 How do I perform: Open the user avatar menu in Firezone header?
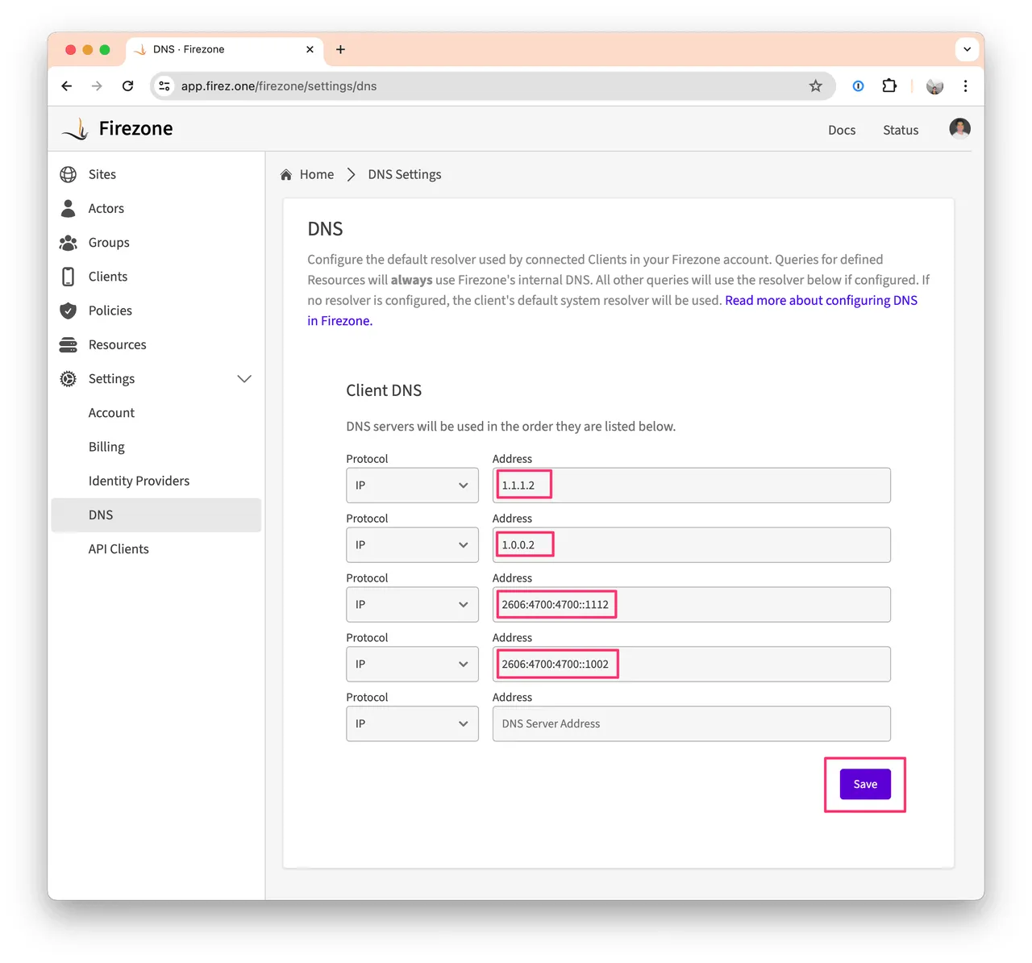point(959,129)
